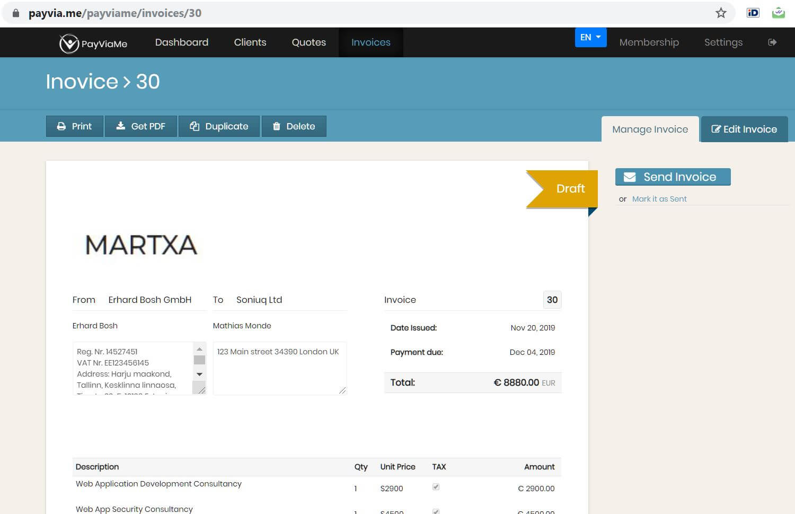Click Mark it as Sent link

(x=659, y=199)
